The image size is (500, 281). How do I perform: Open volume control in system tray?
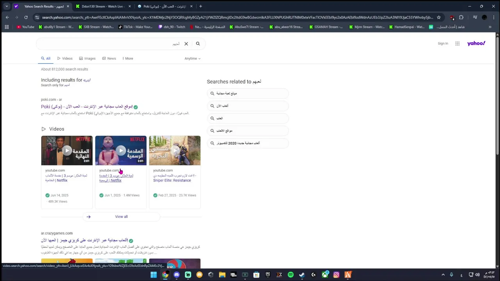click(x=477, y=275)
